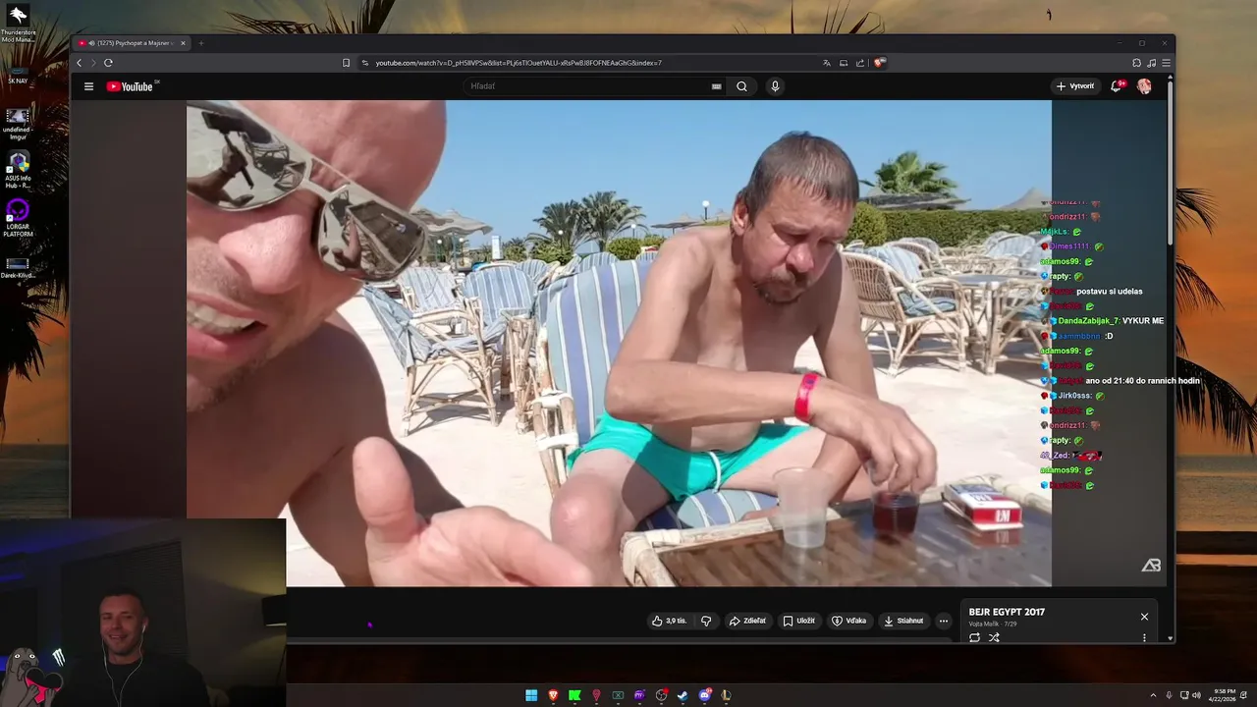Open the Windows Start menu
The width and height of the screenshot is (1257, 707).
point(531,695)
